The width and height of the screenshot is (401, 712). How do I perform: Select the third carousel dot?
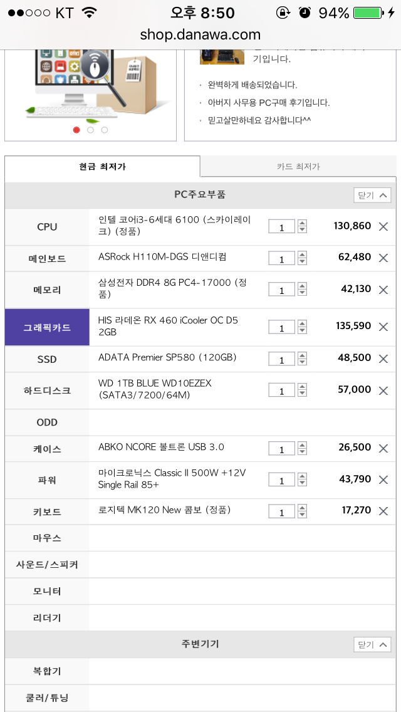pyautogui.click(x=104, y=130)
